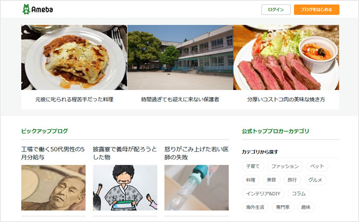Open link 時間過ぎても迎えに来ない保護者
The width and height of the screenshot is (359, 222).
(x=180, y=100)
